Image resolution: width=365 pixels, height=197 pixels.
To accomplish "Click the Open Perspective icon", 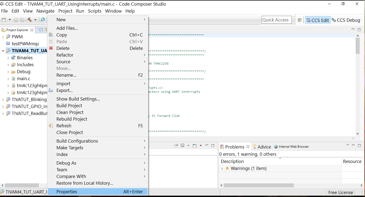I will coord(299,20).
